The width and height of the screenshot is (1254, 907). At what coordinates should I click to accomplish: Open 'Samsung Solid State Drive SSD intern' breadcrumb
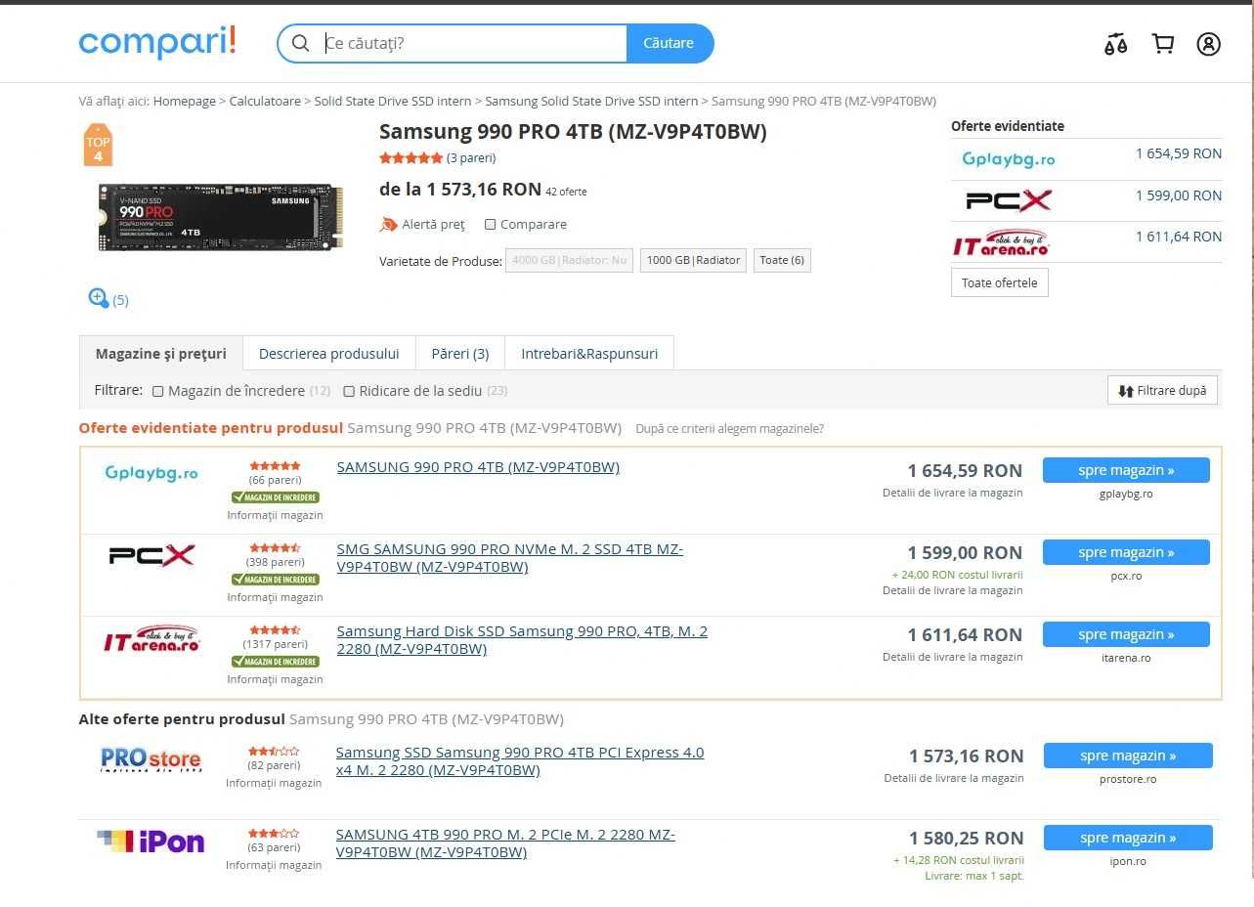tap(591, 101)
